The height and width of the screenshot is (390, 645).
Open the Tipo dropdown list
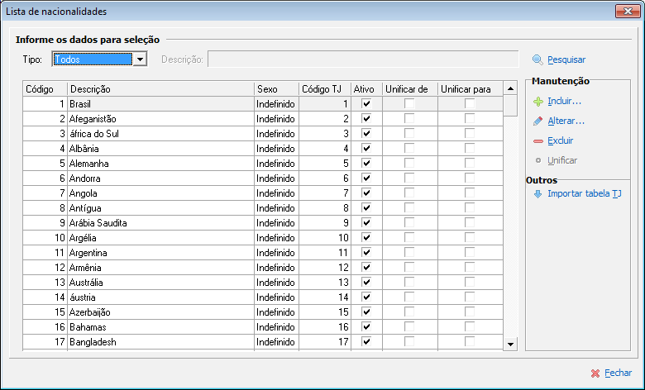pyautogui.click(x=141, y=59)
